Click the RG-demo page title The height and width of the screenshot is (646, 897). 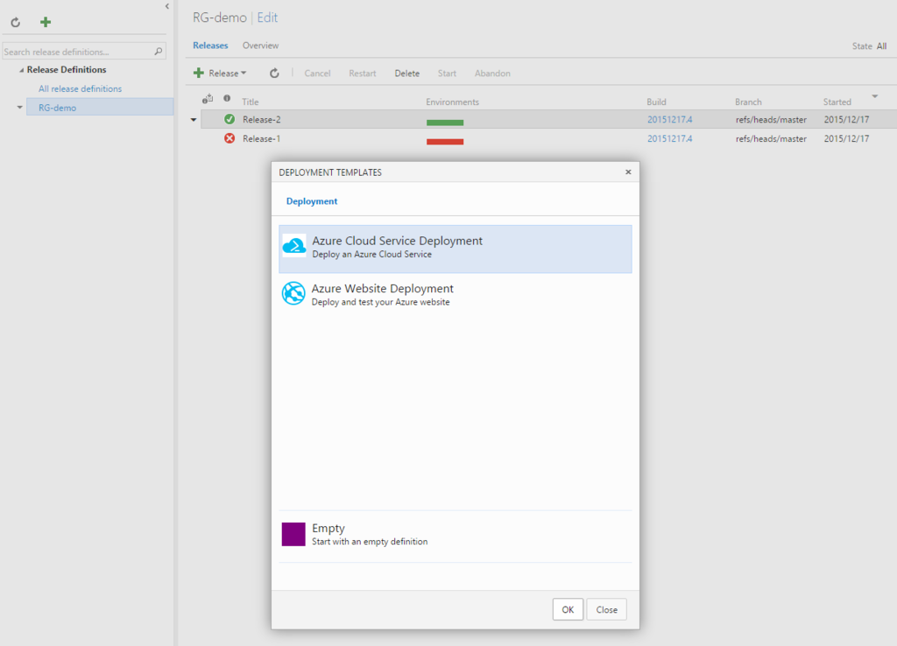click(x=219, y=18)
